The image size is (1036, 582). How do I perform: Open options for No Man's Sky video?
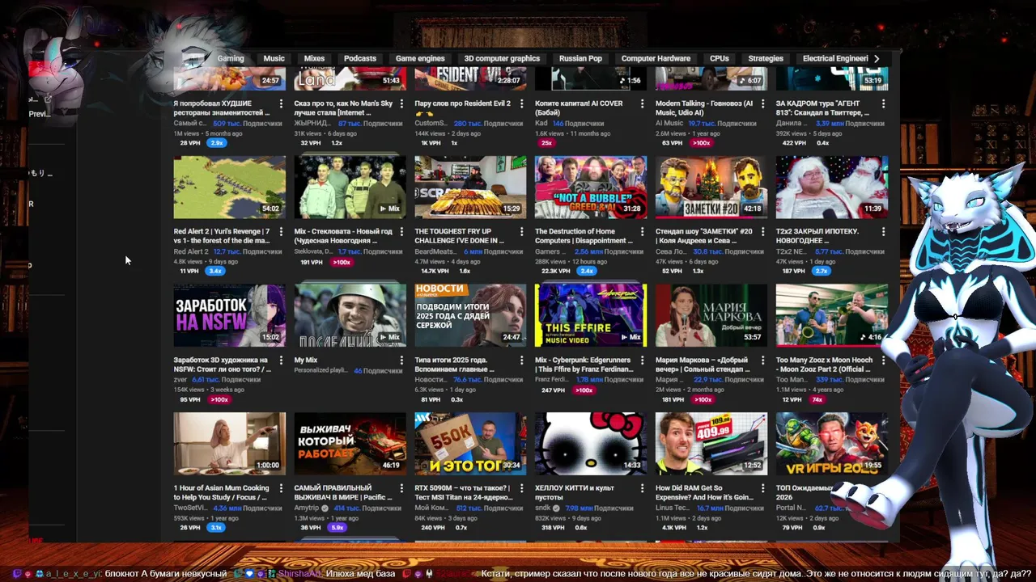pyautogui.click(x=401, y=104)
